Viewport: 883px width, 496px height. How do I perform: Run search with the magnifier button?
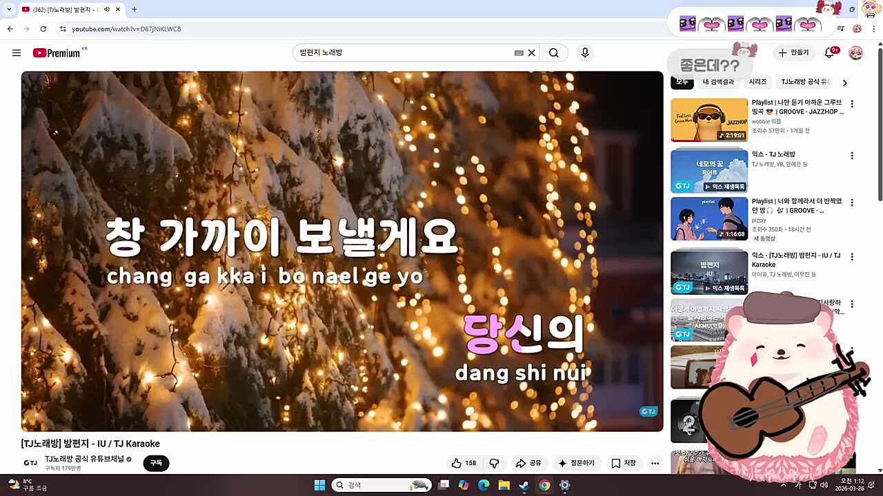click(x=554, y=53)
